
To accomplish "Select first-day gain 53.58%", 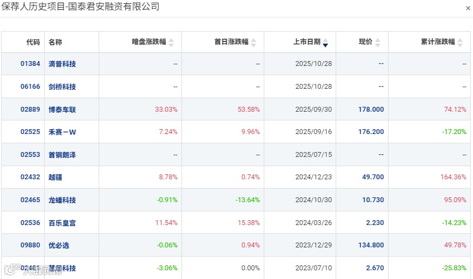I will pyautogui.click(x=248, y=110).
